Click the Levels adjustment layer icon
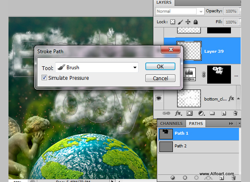The height and width of the screenshot is (182, 250). pyautogui.click(x=189, y=74)
